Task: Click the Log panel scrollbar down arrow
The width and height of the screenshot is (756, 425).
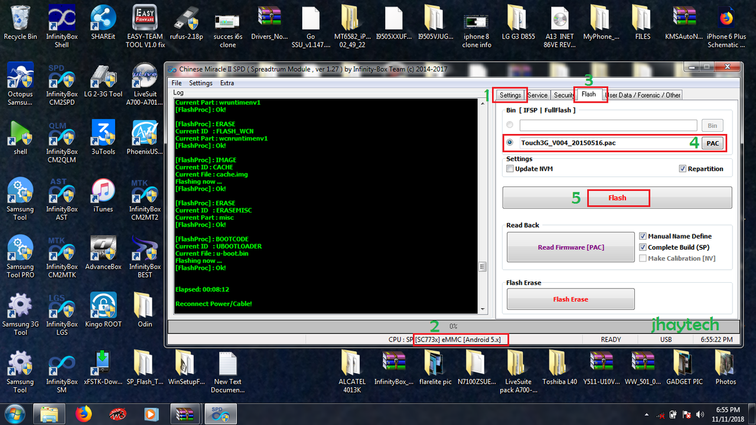Action: coord(483,309)
